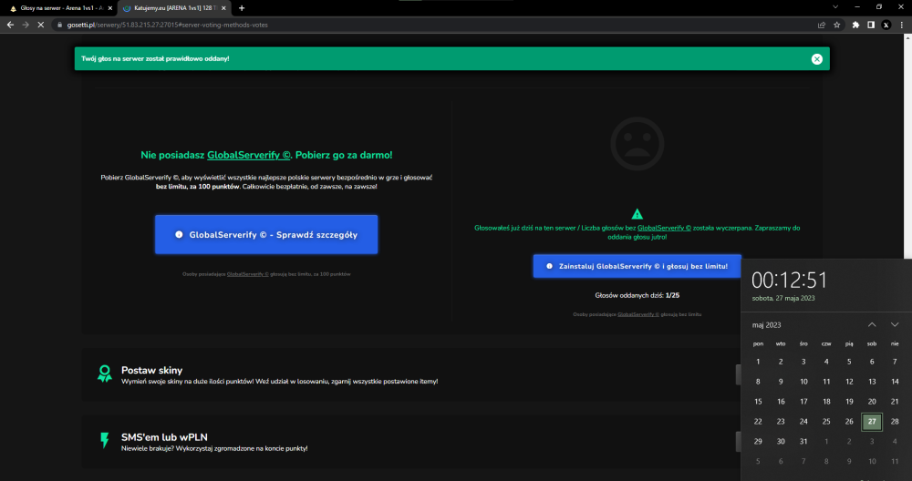Select day 17 in the calendar
Image resolution: width=912 pixels, height=481 pixels.
pos(803,402)
